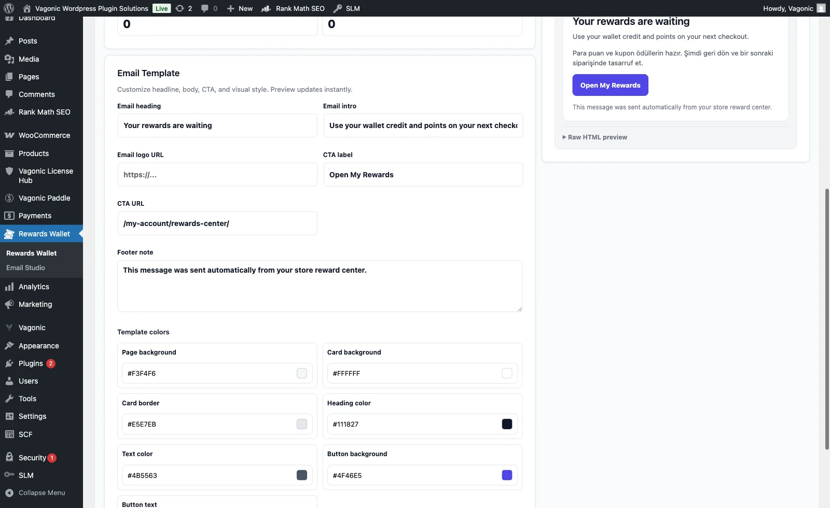Click the Analytics bar chart icon
This screenshot has width=830, height=508.
coord(9,287)
